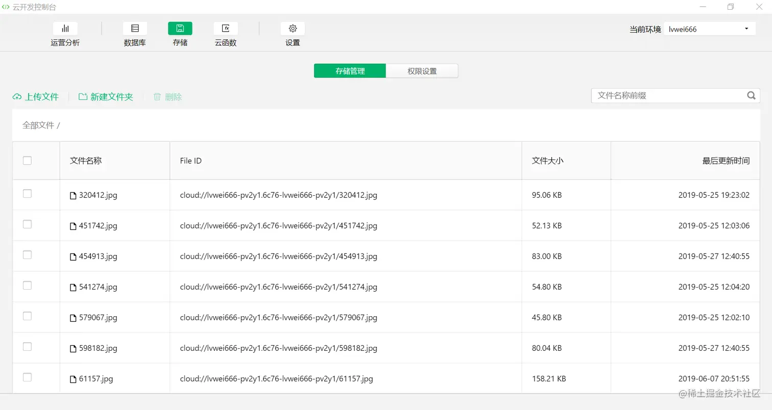Click the search magnifier icon

click(x=751, y=95)
